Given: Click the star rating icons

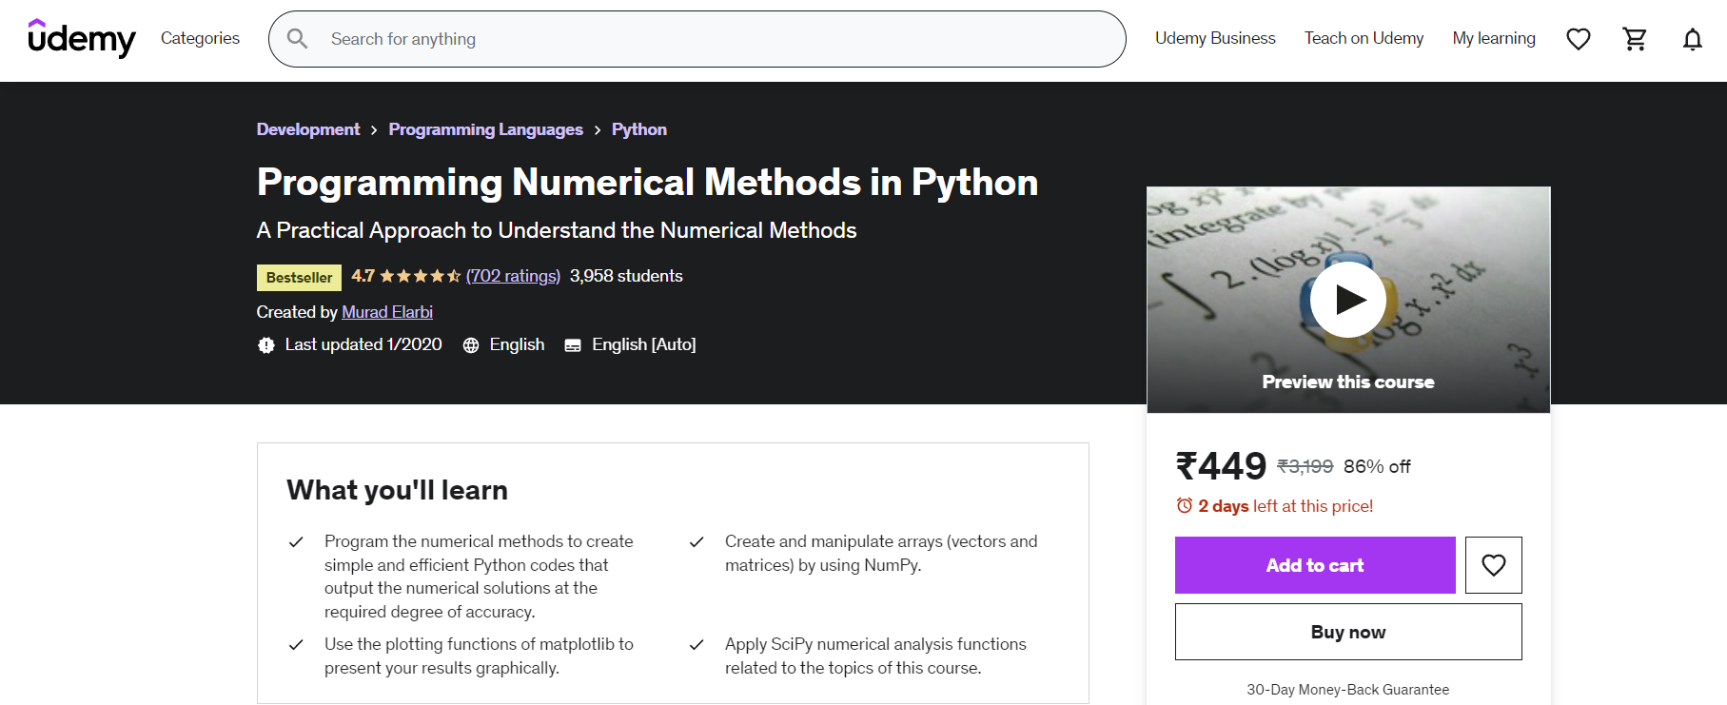Looking at the screenshot, I should click(x=420, y=276).
